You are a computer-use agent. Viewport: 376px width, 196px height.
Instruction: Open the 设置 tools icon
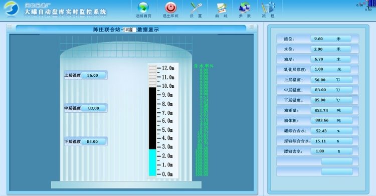click(x=196, y=8)
